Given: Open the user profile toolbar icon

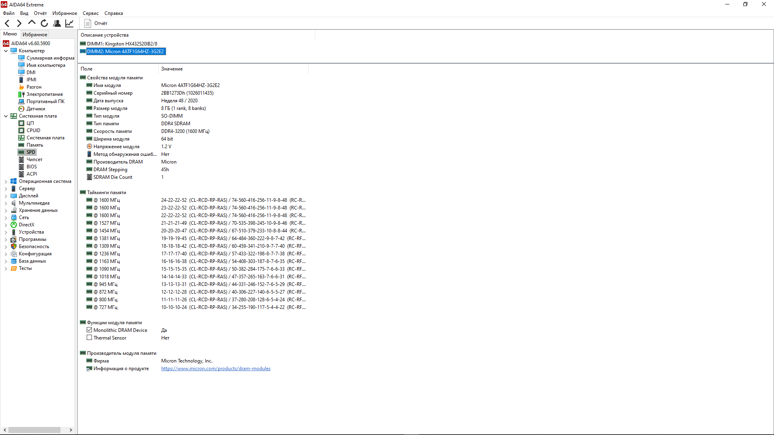Looking at the screenshot, I should 57,23.
